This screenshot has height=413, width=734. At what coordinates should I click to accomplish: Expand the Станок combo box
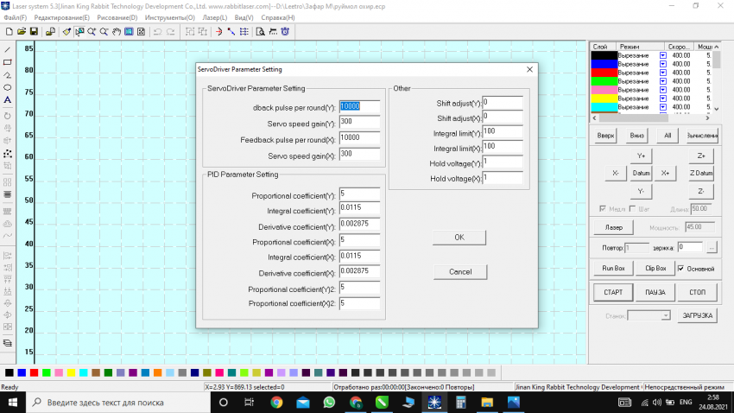coord(666,316)
